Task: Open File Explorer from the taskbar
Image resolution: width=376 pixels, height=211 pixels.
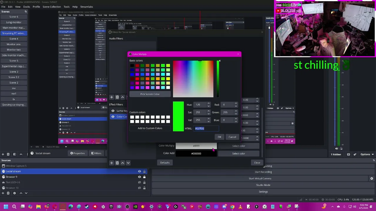Action: pos(38,207)
